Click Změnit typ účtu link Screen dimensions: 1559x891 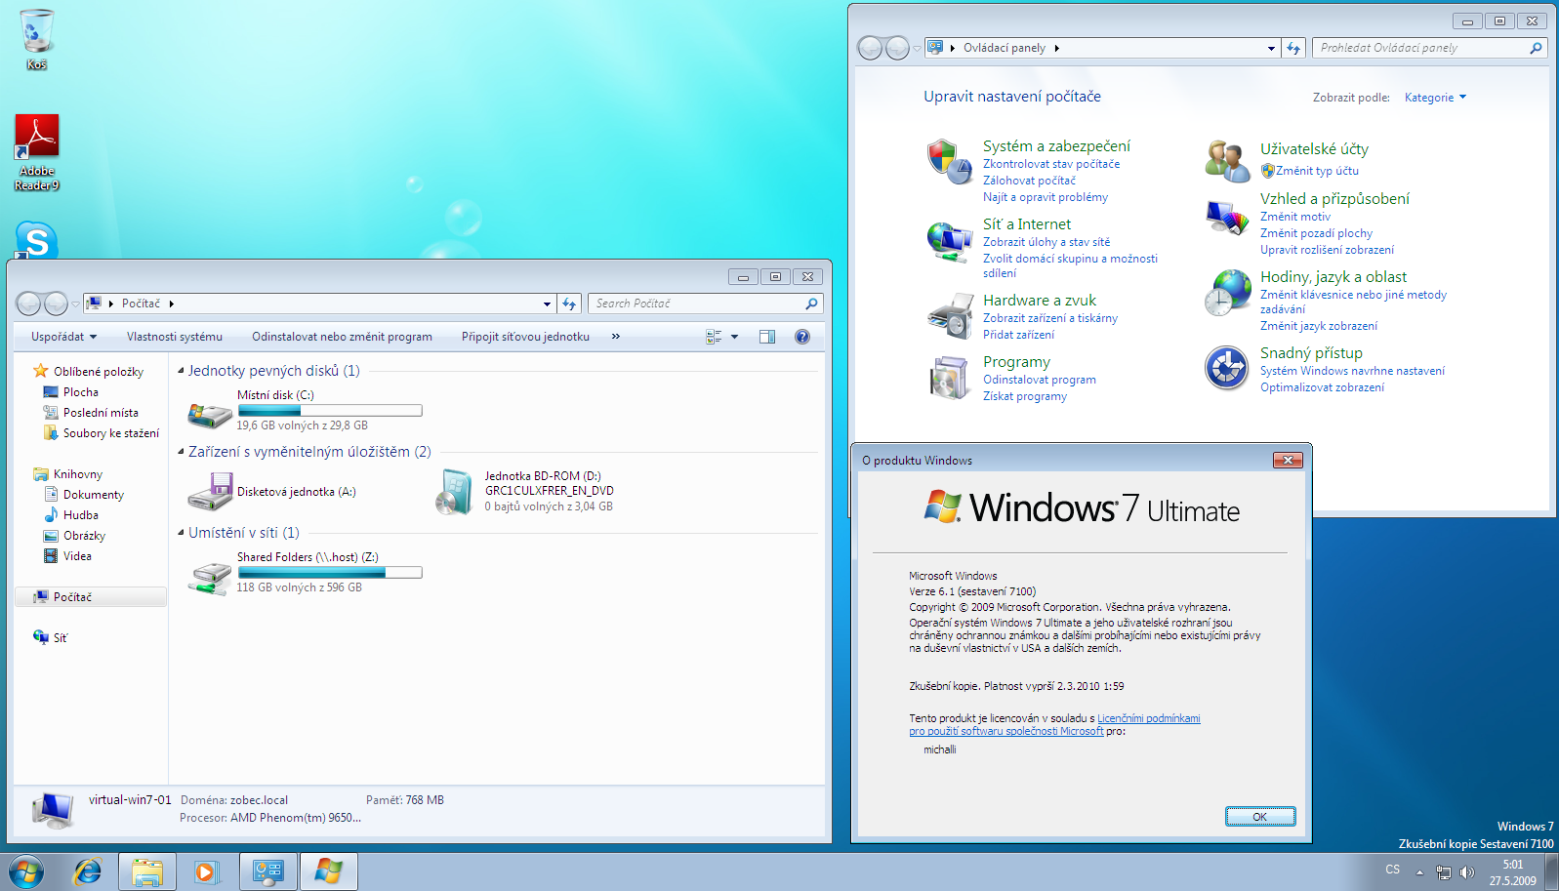coord(1317,171)
